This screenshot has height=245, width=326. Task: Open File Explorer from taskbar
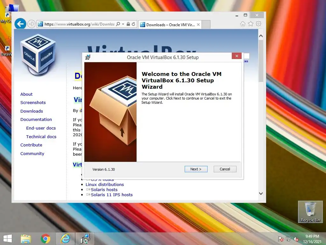pyautogui.click(x=26, y=239)
